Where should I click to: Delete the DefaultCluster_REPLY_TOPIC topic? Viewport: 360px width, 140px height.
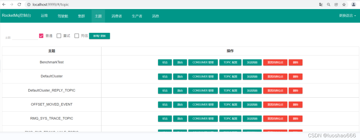click(296, 91)
